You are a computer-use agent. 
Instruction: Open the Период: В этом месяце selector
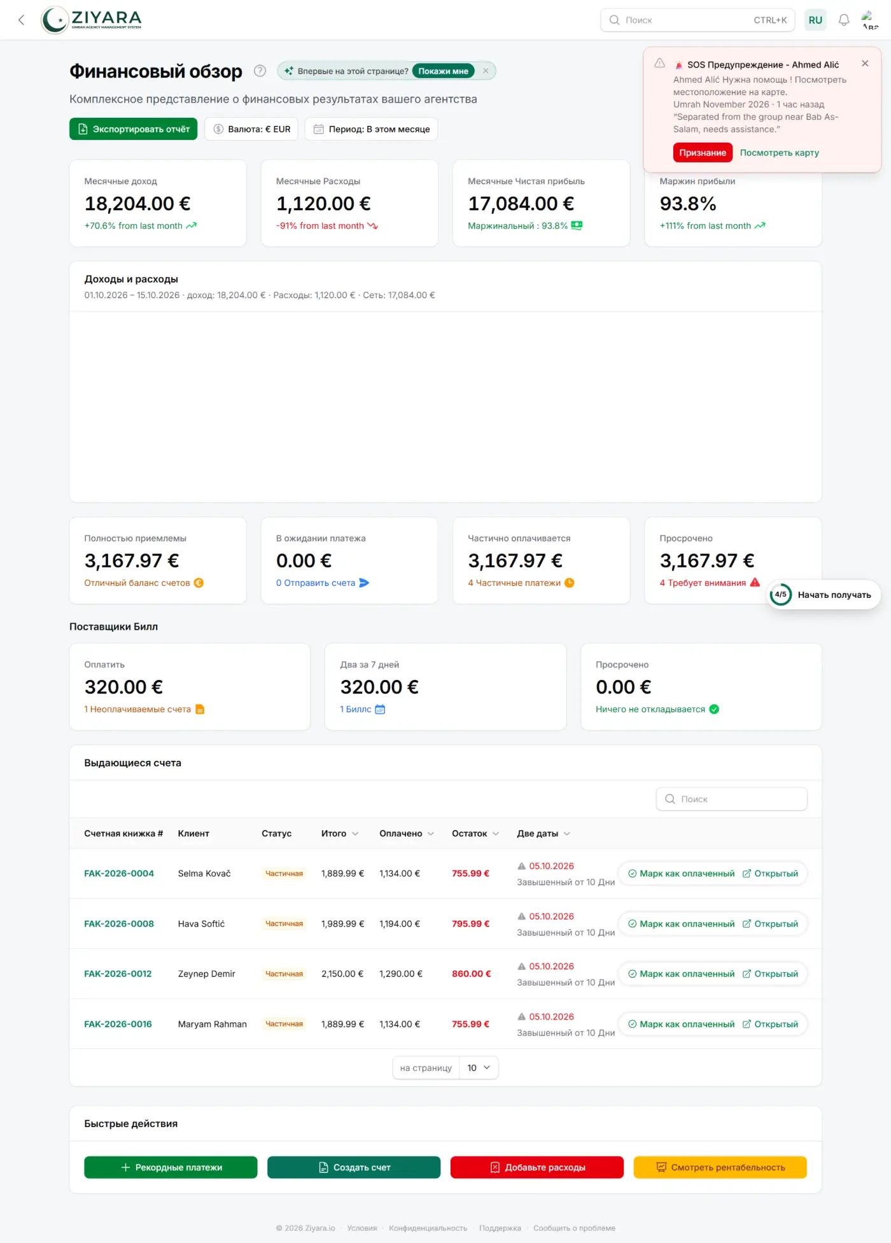pyautogui.click(x=372, y=129)
